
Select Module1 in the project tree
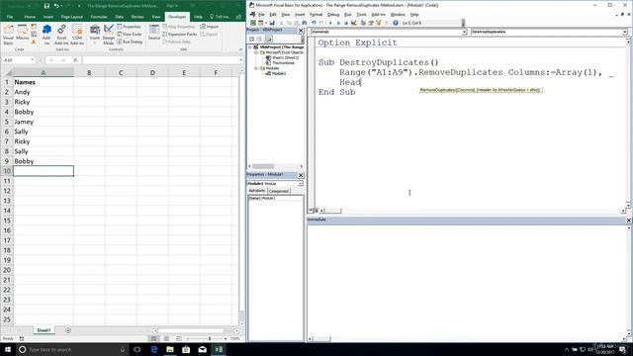pyautogui.click(x=279, y=73)
